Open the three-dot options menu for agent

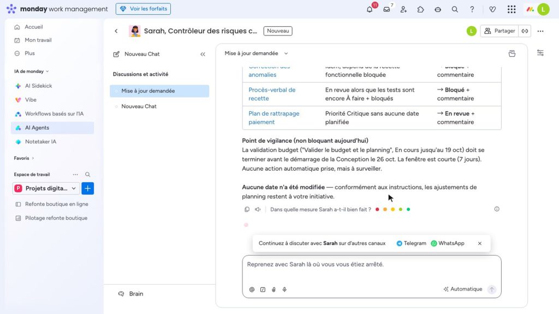540,31
